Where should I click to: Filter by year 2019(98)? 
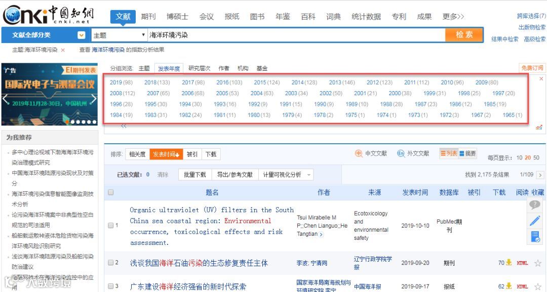point(121,82)
